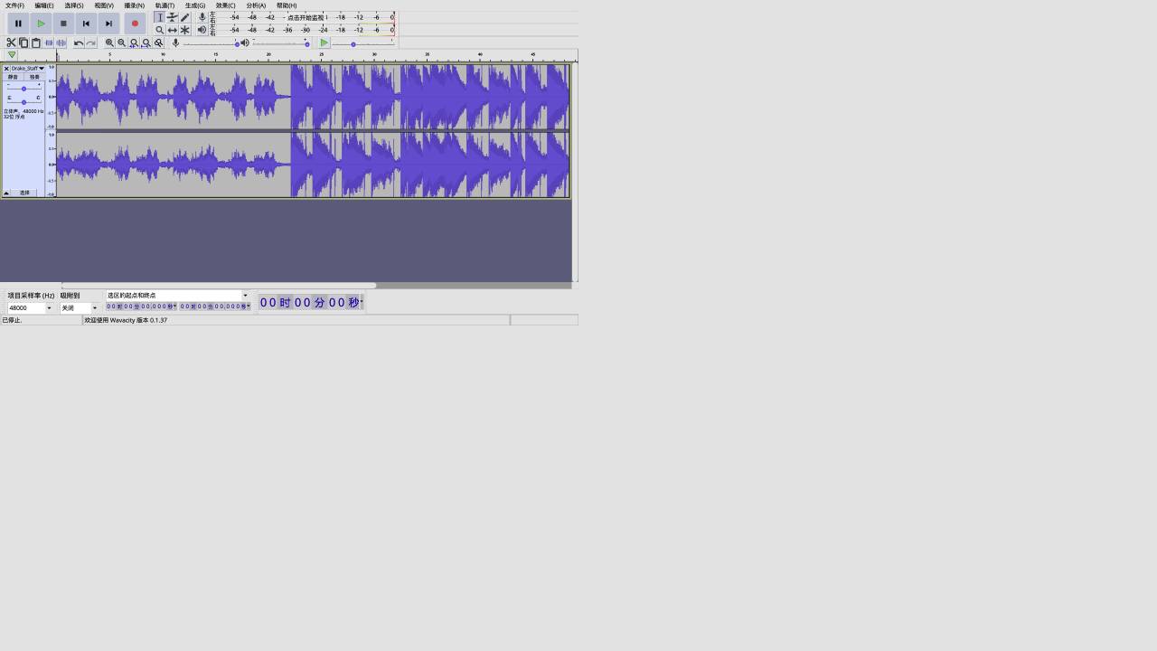This screenshot has width=1157, height=651.
Task: Open the 轨道(T) menu
Action: pos(165,5)
